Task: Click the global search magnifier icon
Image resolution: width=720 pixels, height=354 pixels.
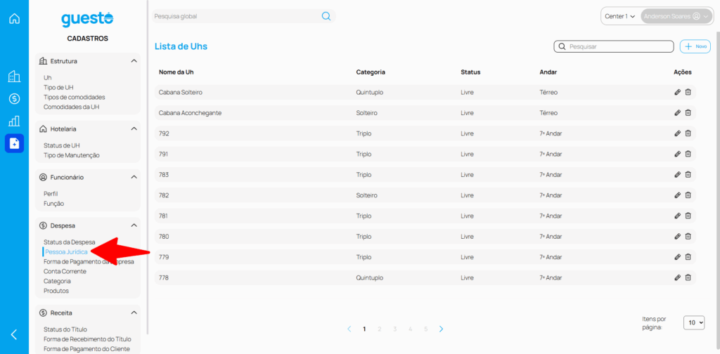Action: pyautogui.click(x=326, y=16)
